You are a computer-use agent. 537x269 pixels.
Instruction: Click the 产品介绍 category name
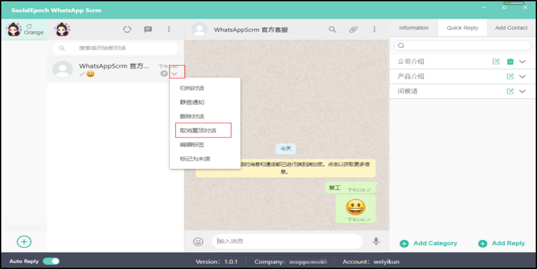click(411, 76)
